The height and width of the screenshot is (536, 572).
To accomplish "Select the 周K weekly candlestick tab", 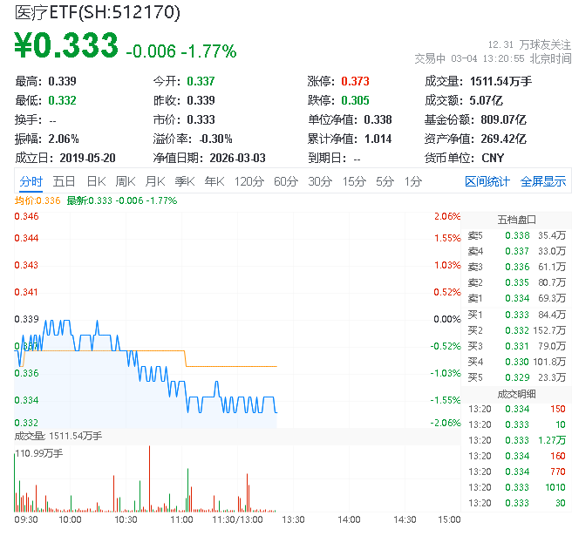I will (126, 181).
